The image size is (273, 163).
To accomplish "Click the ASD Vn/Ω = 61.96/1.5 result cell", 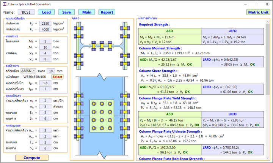I will point(169,89).
